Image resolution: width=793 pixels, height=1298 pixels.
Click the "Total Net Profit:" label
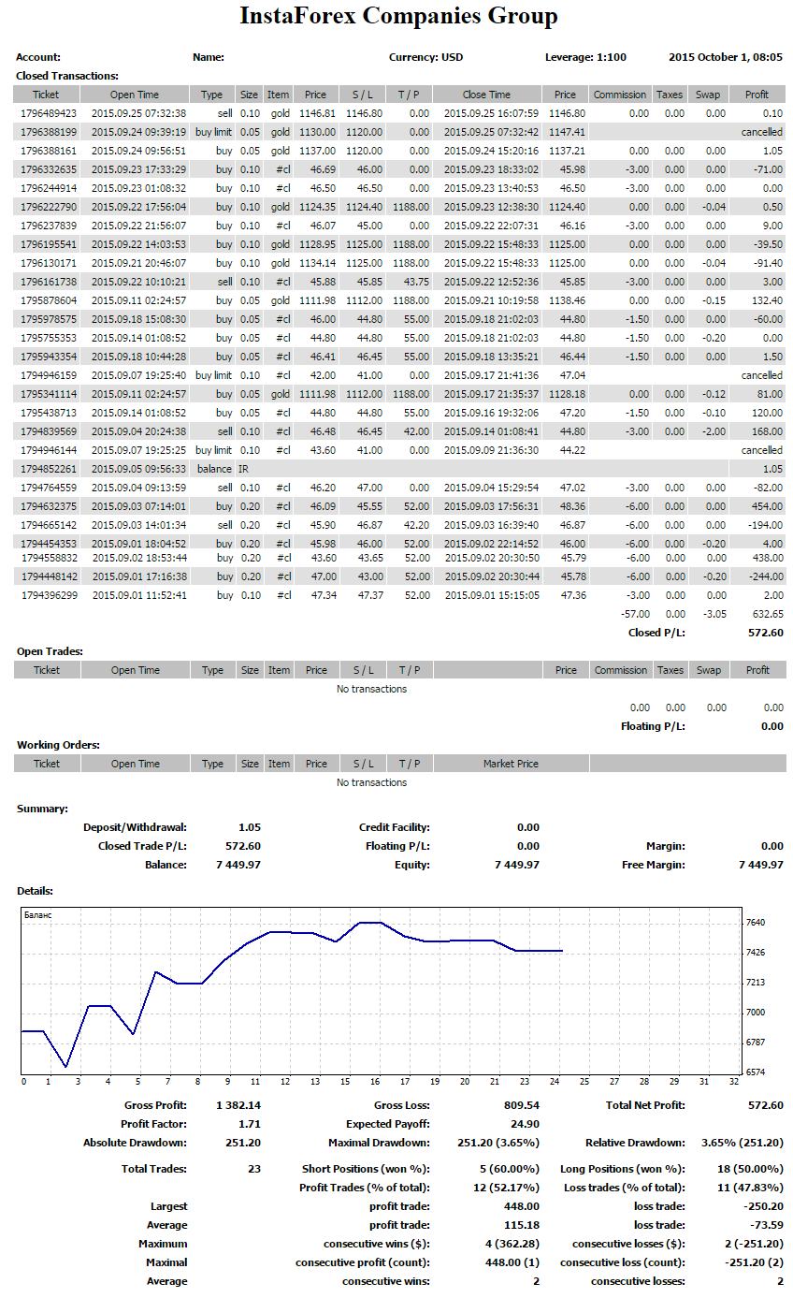click(645, 1105)
